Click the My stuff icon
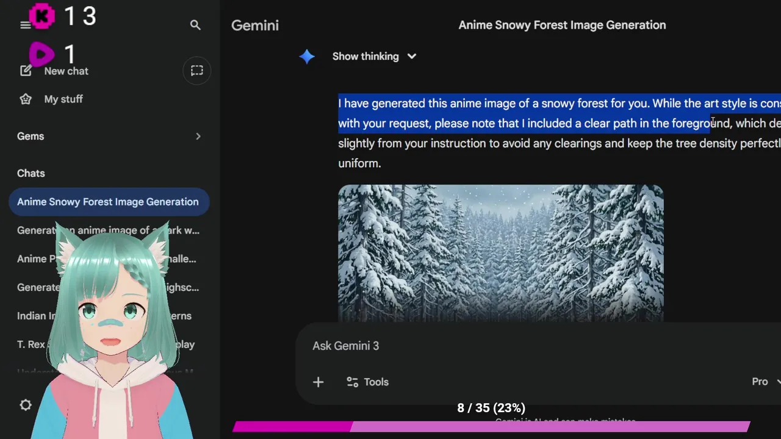781x439 pixels. pos(26,99)
